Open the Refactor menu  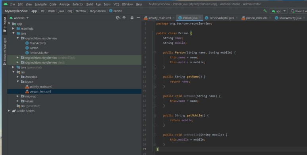pyautogui.click(x=78, y=4)
